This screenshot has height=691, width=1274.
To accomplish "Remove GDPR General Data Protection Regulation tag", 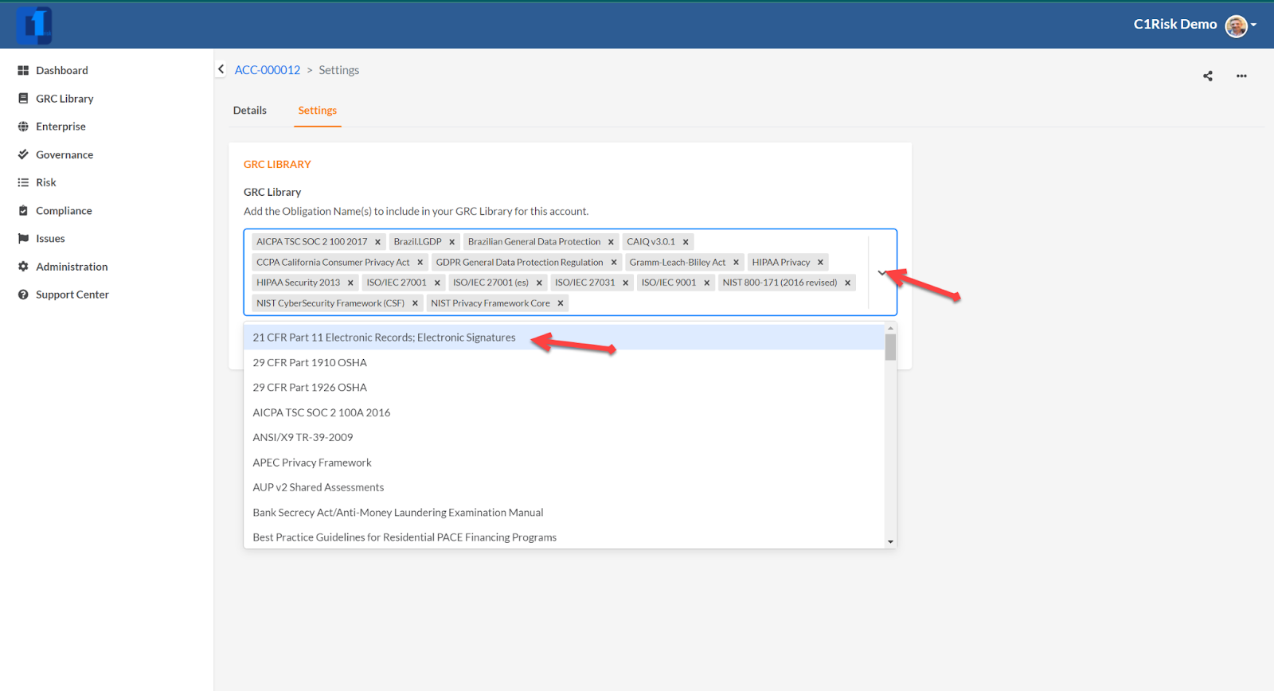I will pyautogui.click(x=614, y=263).
